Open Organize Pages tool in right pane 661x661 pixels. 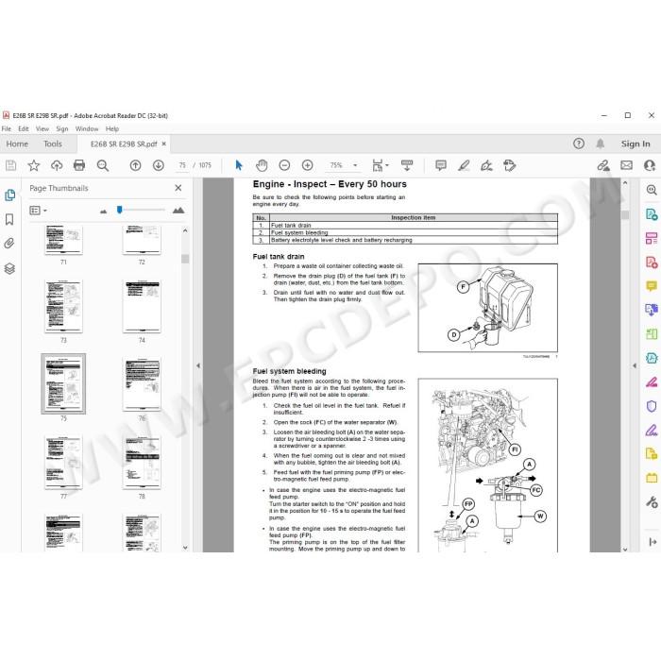tap(652, 238)
